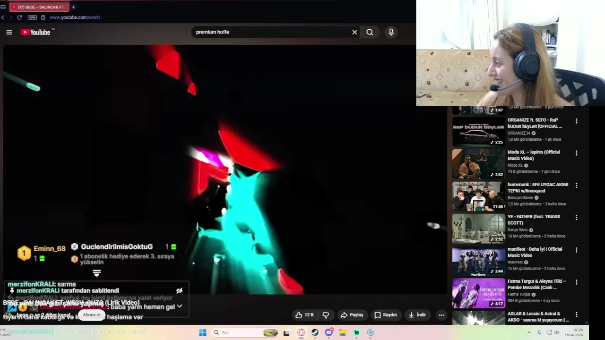605x340 pixels.
Task: Show hidden system tray icons
Action: pos(529,332)
